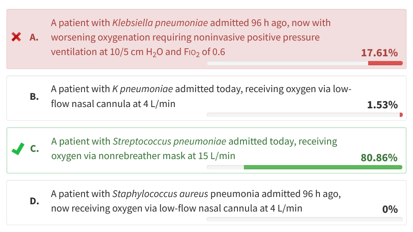
Task: Click the 1.53% response bar for option B
Action: 305,115
